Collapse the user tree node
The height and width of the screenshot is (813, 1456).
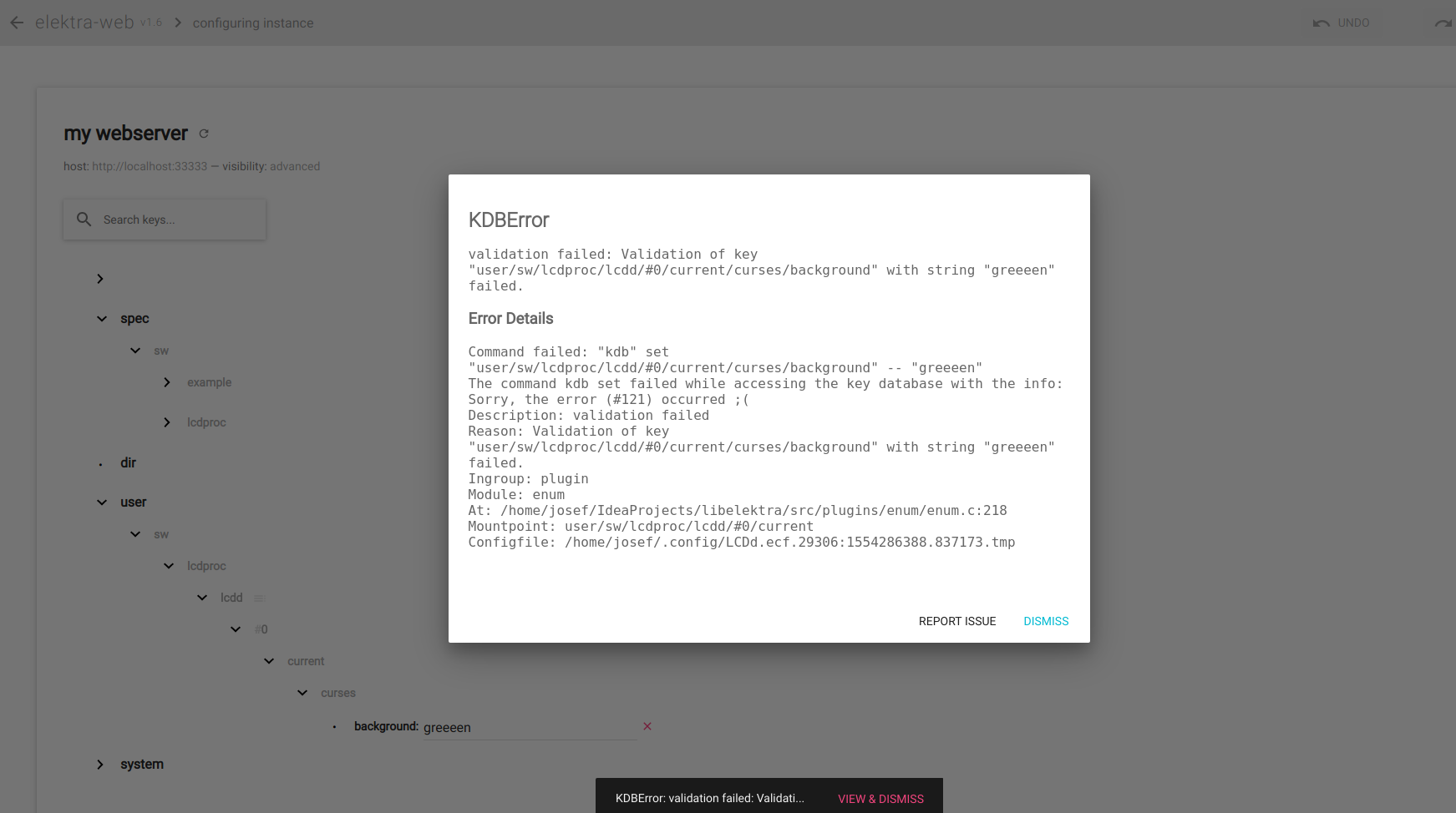[x=102, y=502]
